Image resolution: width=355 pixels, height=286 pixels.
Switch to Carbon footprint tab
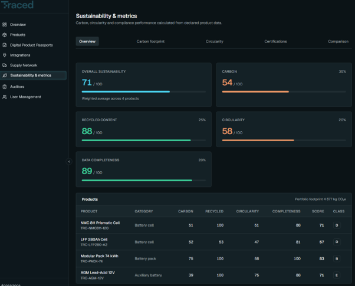click(x=150, y=41)
